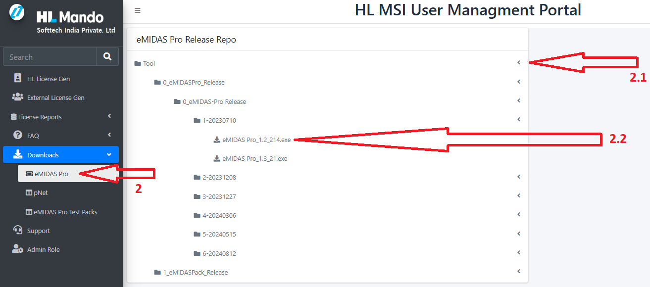Viewport: 650px width, 287px height.
Task: Open the 6-20240812 folder
Action: (219, 254)
